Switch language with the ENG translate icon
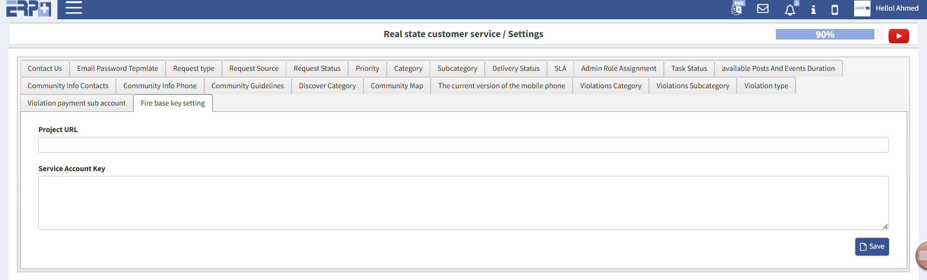This screenshot has width=927, height=280. point(737,9)
